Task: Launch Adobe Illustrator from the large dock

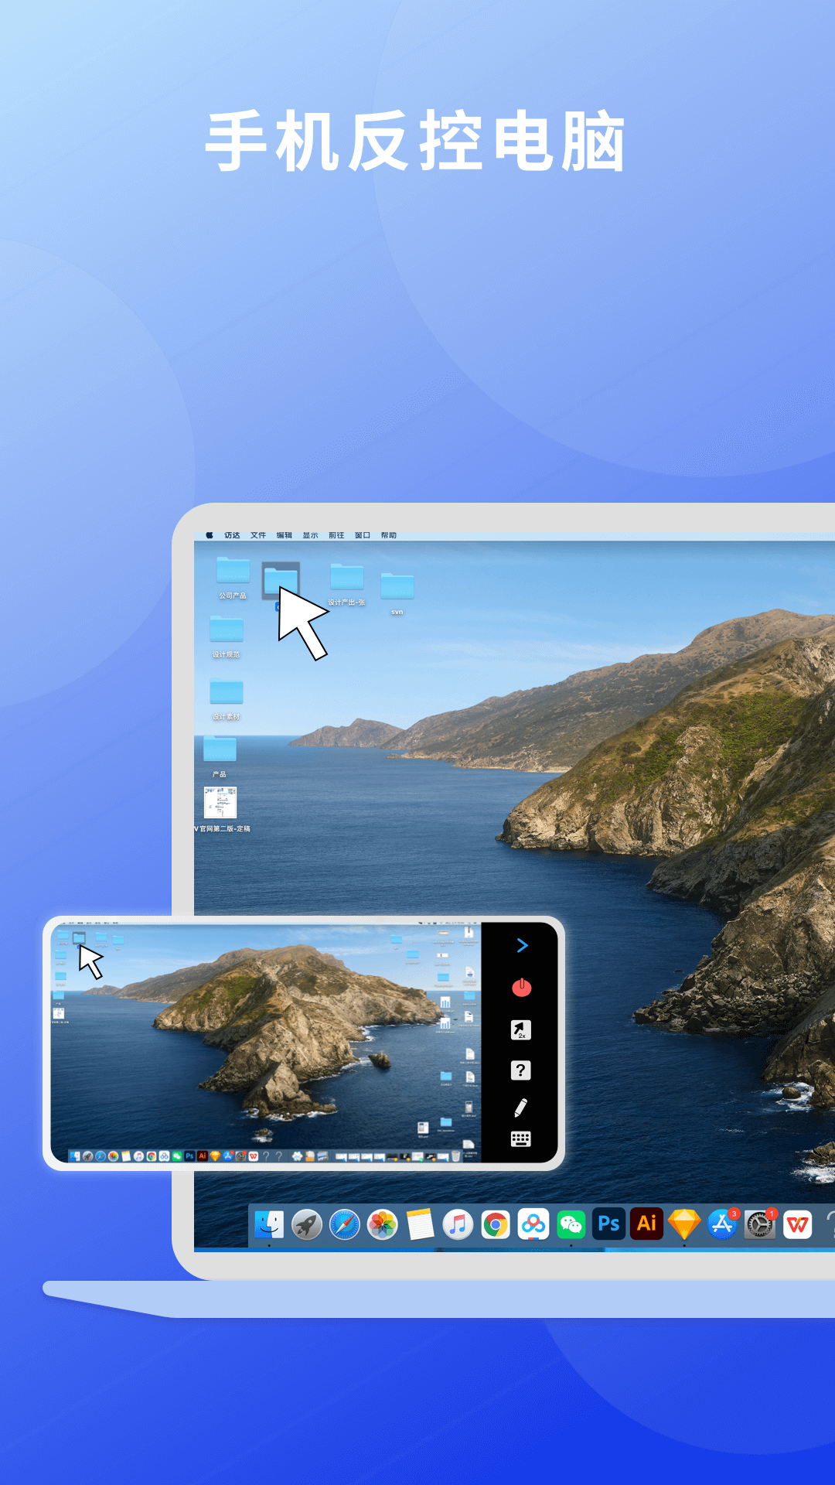Action: (646, 1224)
